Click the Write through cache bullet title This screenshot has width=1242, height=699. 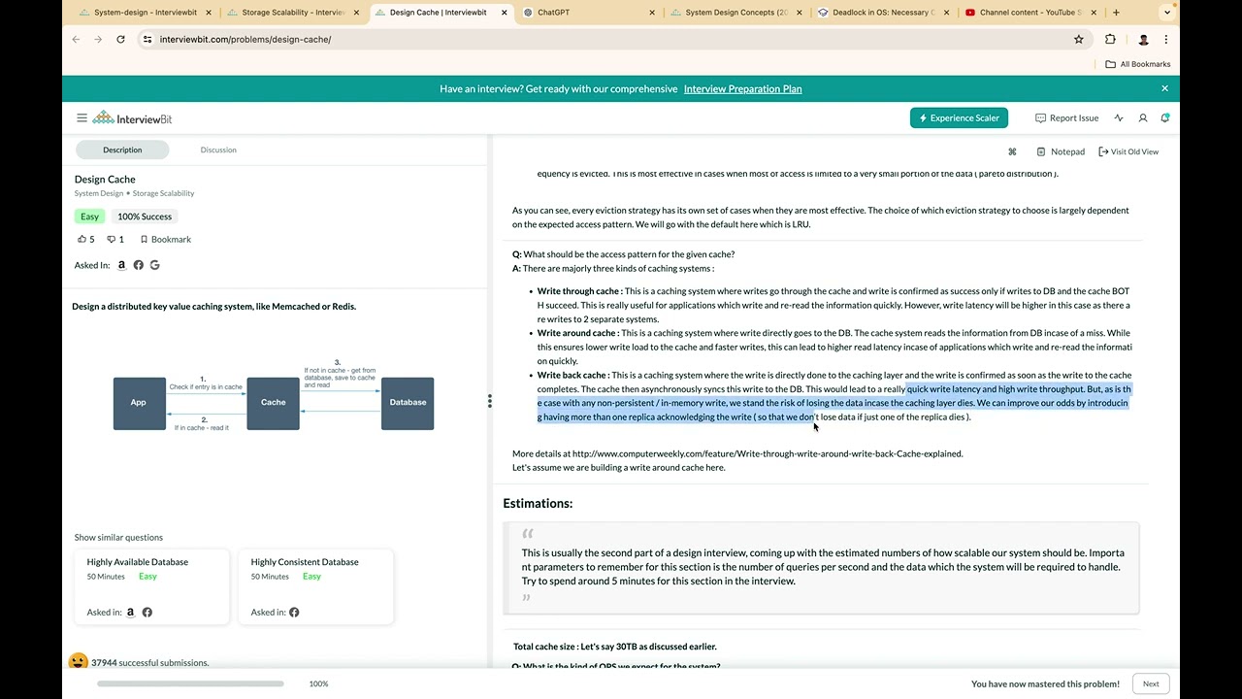pyautogui.click(x=580, y=291)
